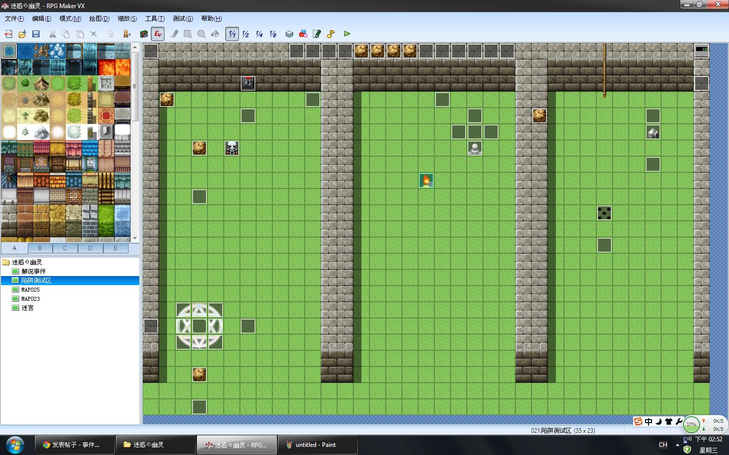Set zoom scale to 1/4
This screenshot has height=455, width=729.
point(259,34)
